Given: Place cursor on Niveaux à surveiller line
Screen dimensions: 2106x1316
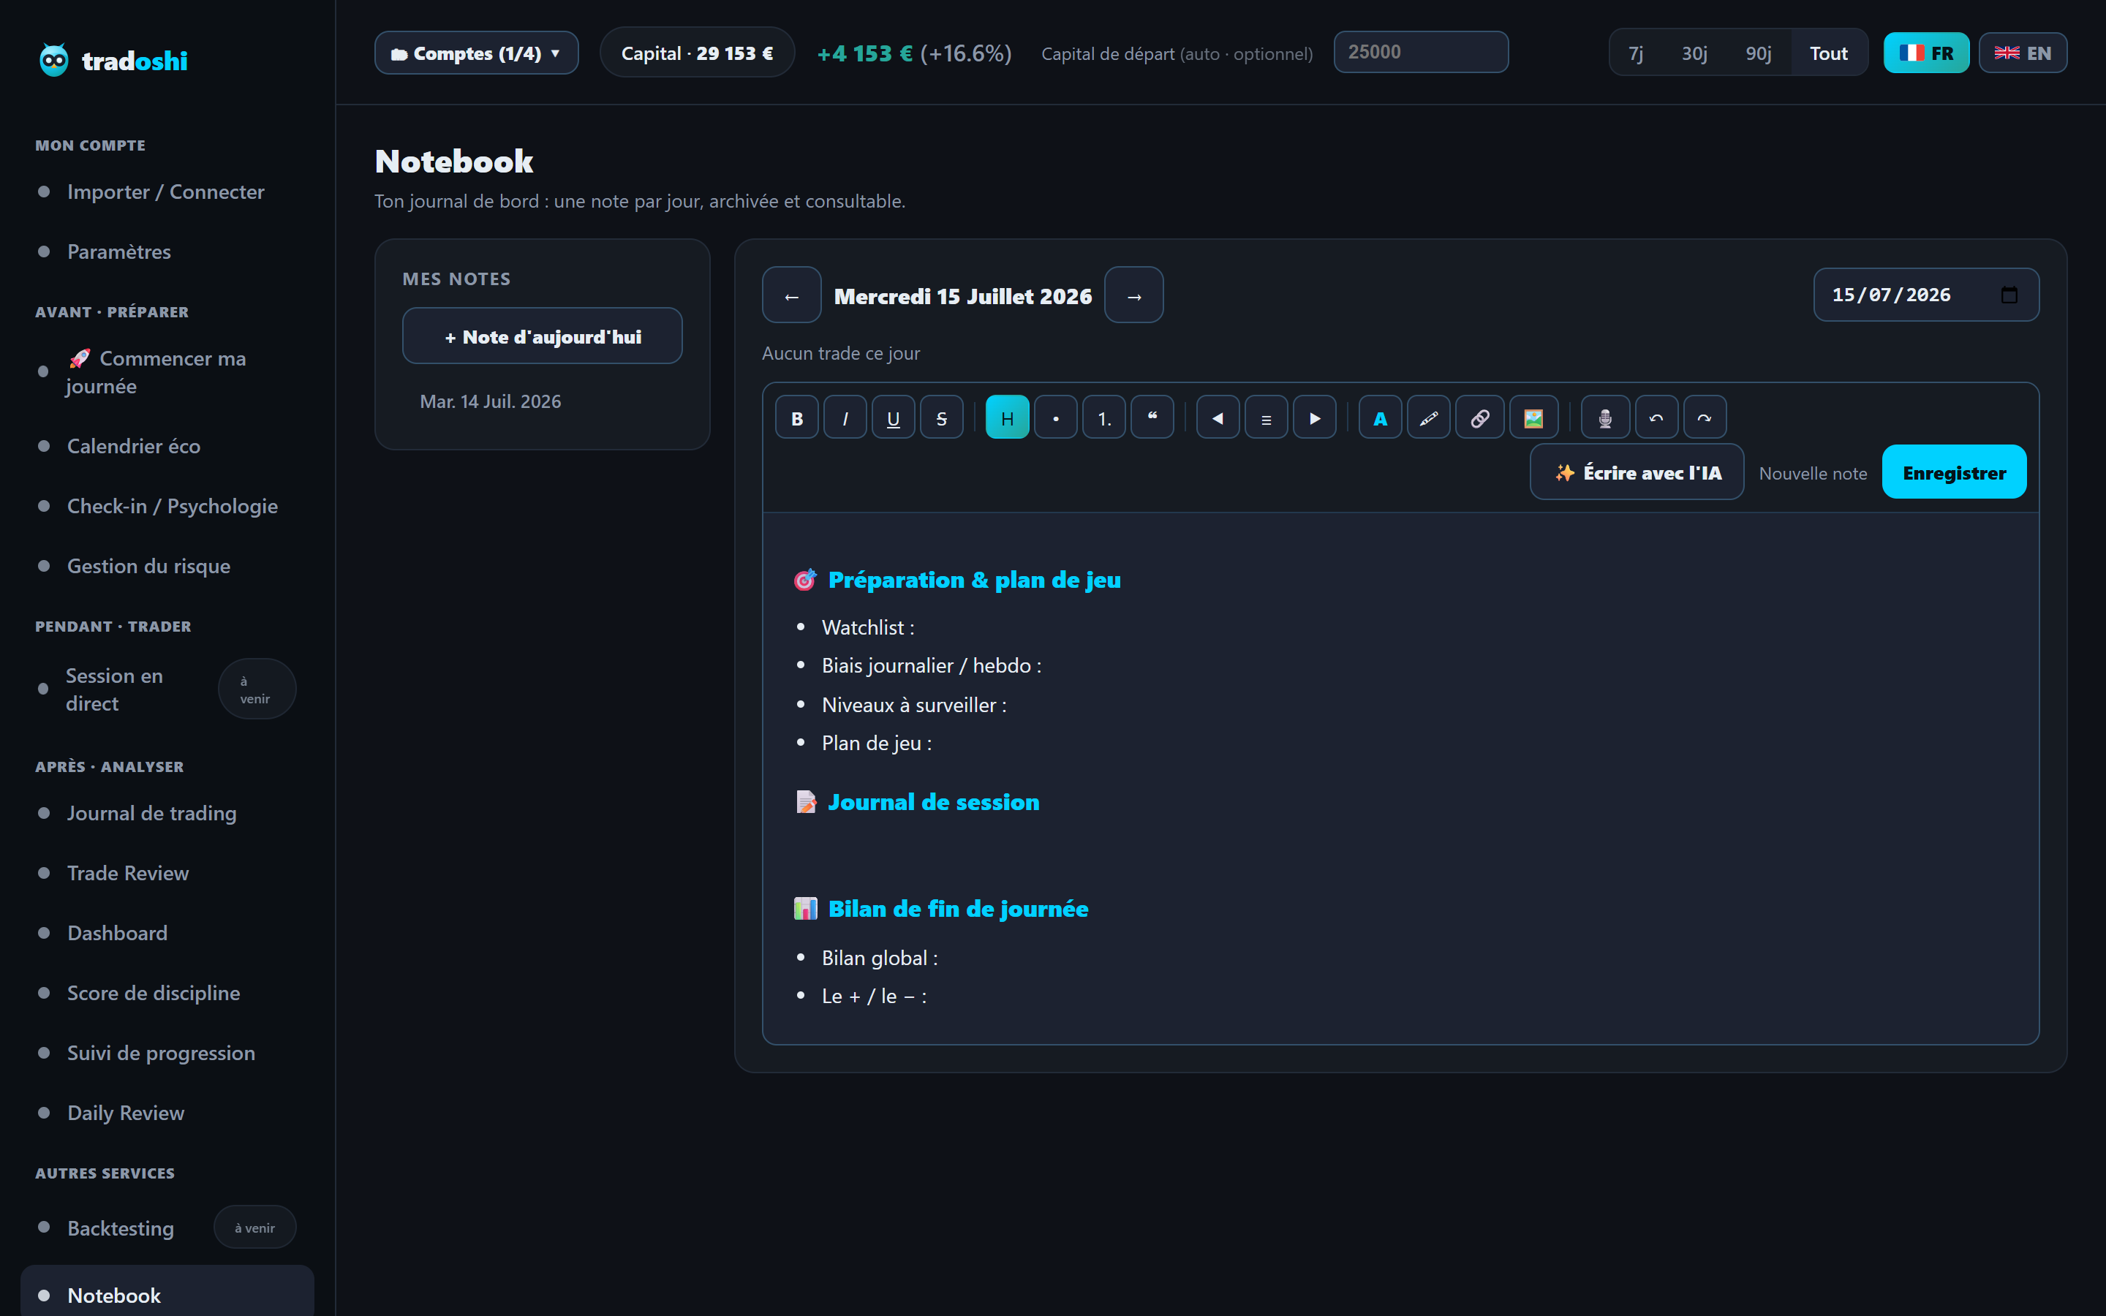Looking at the screenshot, I should click(914, 705).
